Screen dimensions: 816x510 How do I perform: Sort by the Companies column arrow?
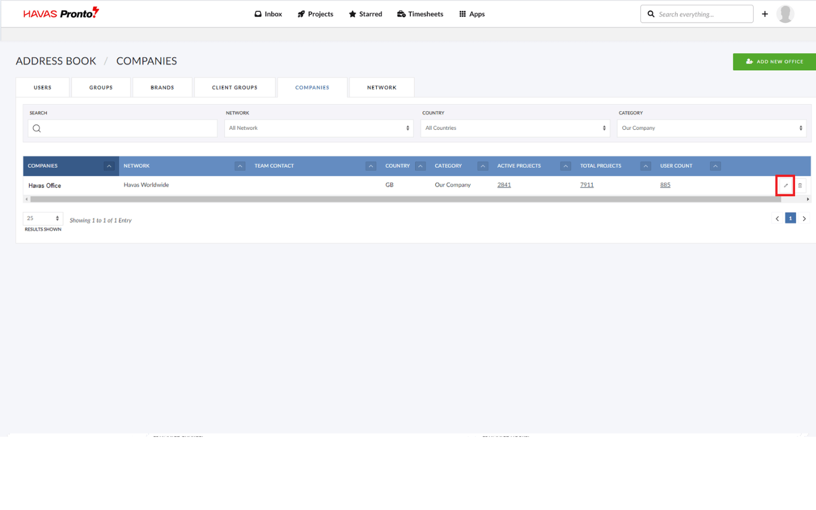(x=109, y=166)
